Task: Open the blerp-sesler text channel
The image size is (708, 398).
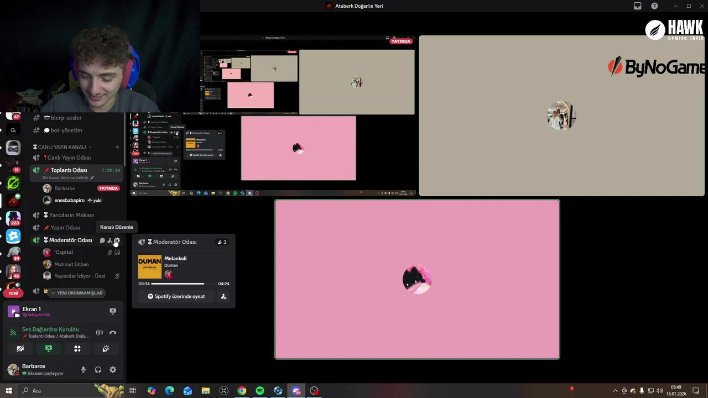Action: (76, 118)
